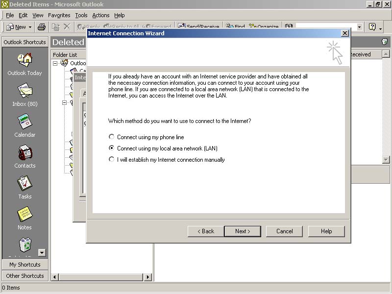Click the Office Assistant help icon

pos(372,27)
